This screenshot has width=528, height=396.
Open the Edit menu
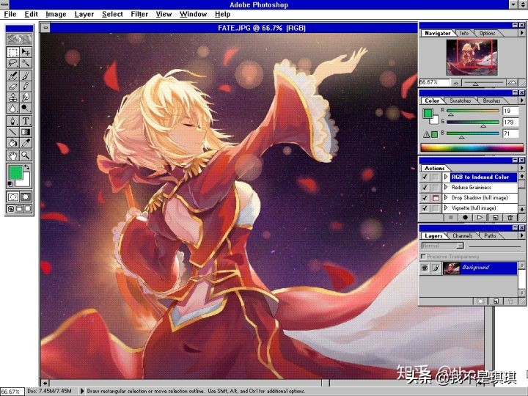coord(31,14)
